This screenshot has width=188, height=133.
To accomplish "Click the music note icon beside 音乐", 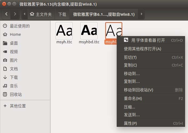I will (5, 86).
